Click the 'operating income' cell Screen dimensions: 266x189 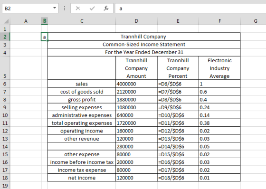(x=82, y=131)
